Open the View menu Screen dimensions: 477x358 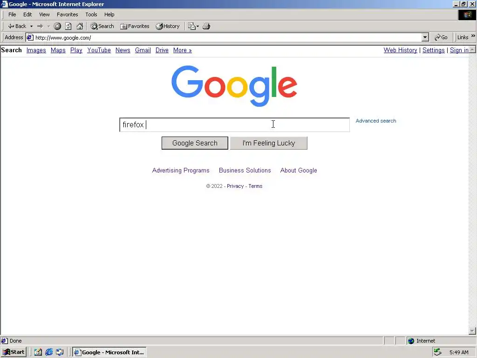tap(44, 14)
